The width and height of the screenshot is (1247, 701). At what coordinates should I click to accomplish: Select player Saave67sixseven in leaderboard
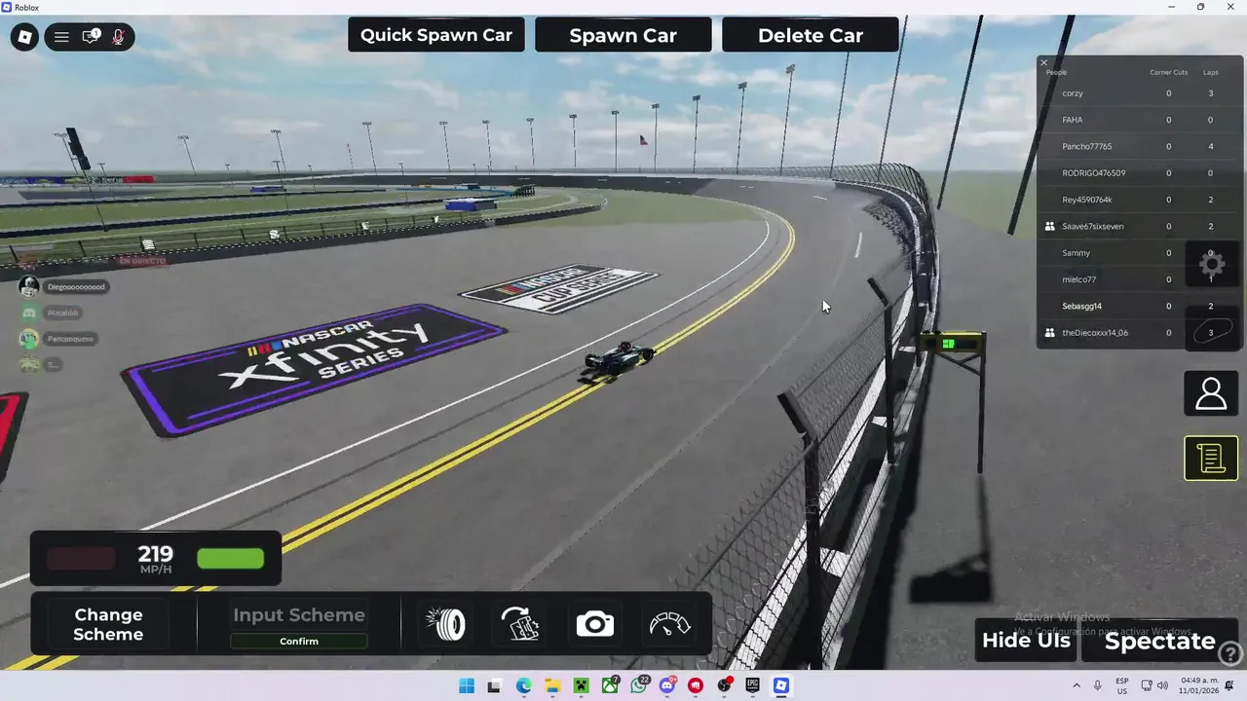1092,226
